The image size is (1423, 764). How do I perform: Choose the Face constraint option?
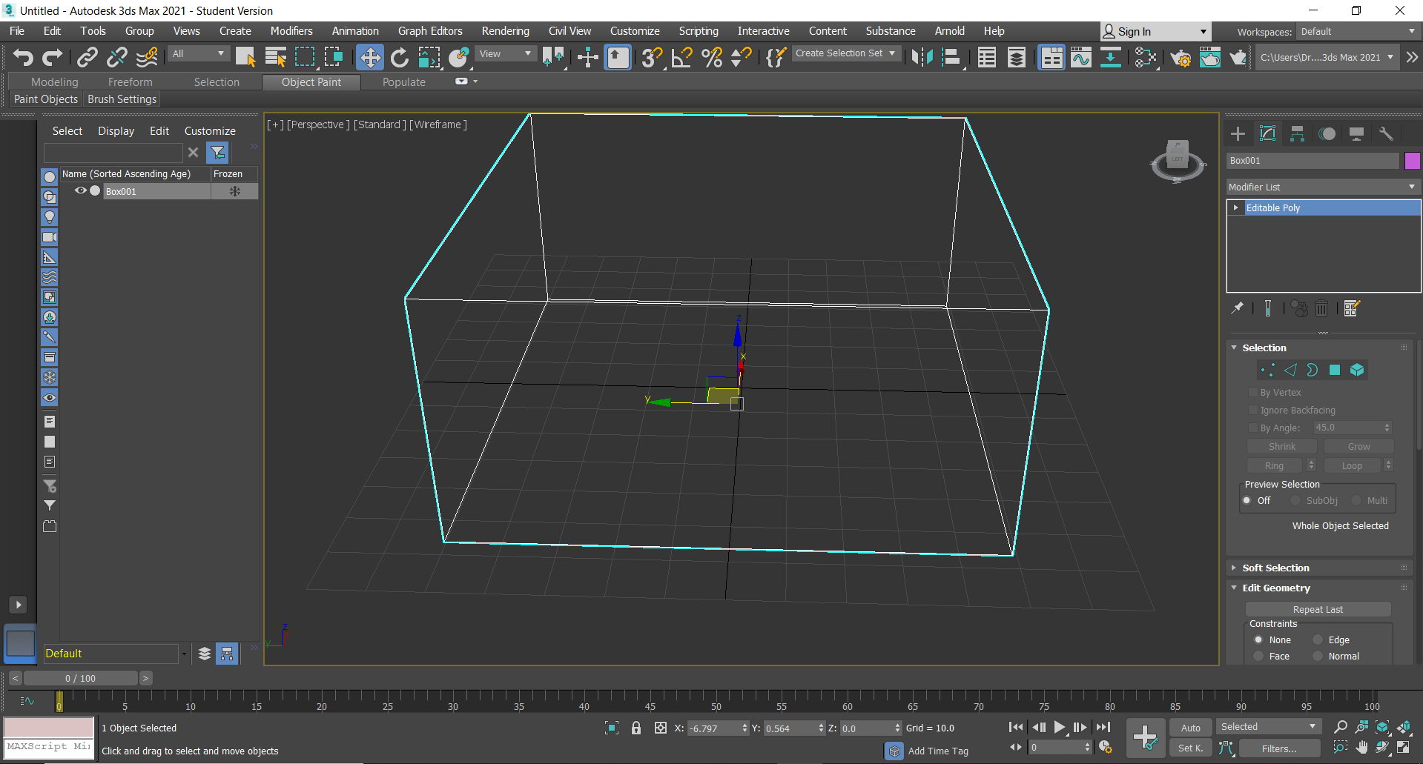point(1258,656)
